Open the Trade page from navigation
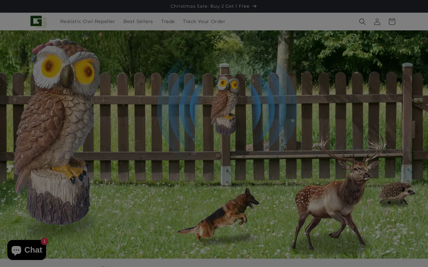428x267 pixels. tap(168, 21)
